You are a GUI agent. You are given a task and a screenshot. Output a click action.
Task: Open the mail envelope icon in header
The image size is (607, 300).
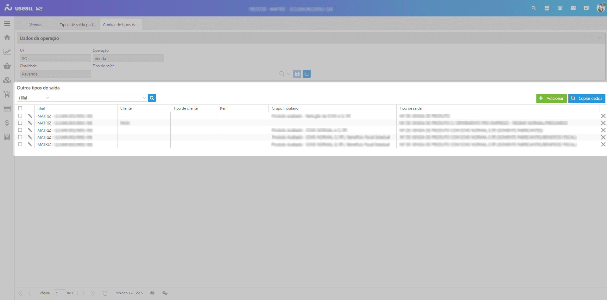point(573,8)
